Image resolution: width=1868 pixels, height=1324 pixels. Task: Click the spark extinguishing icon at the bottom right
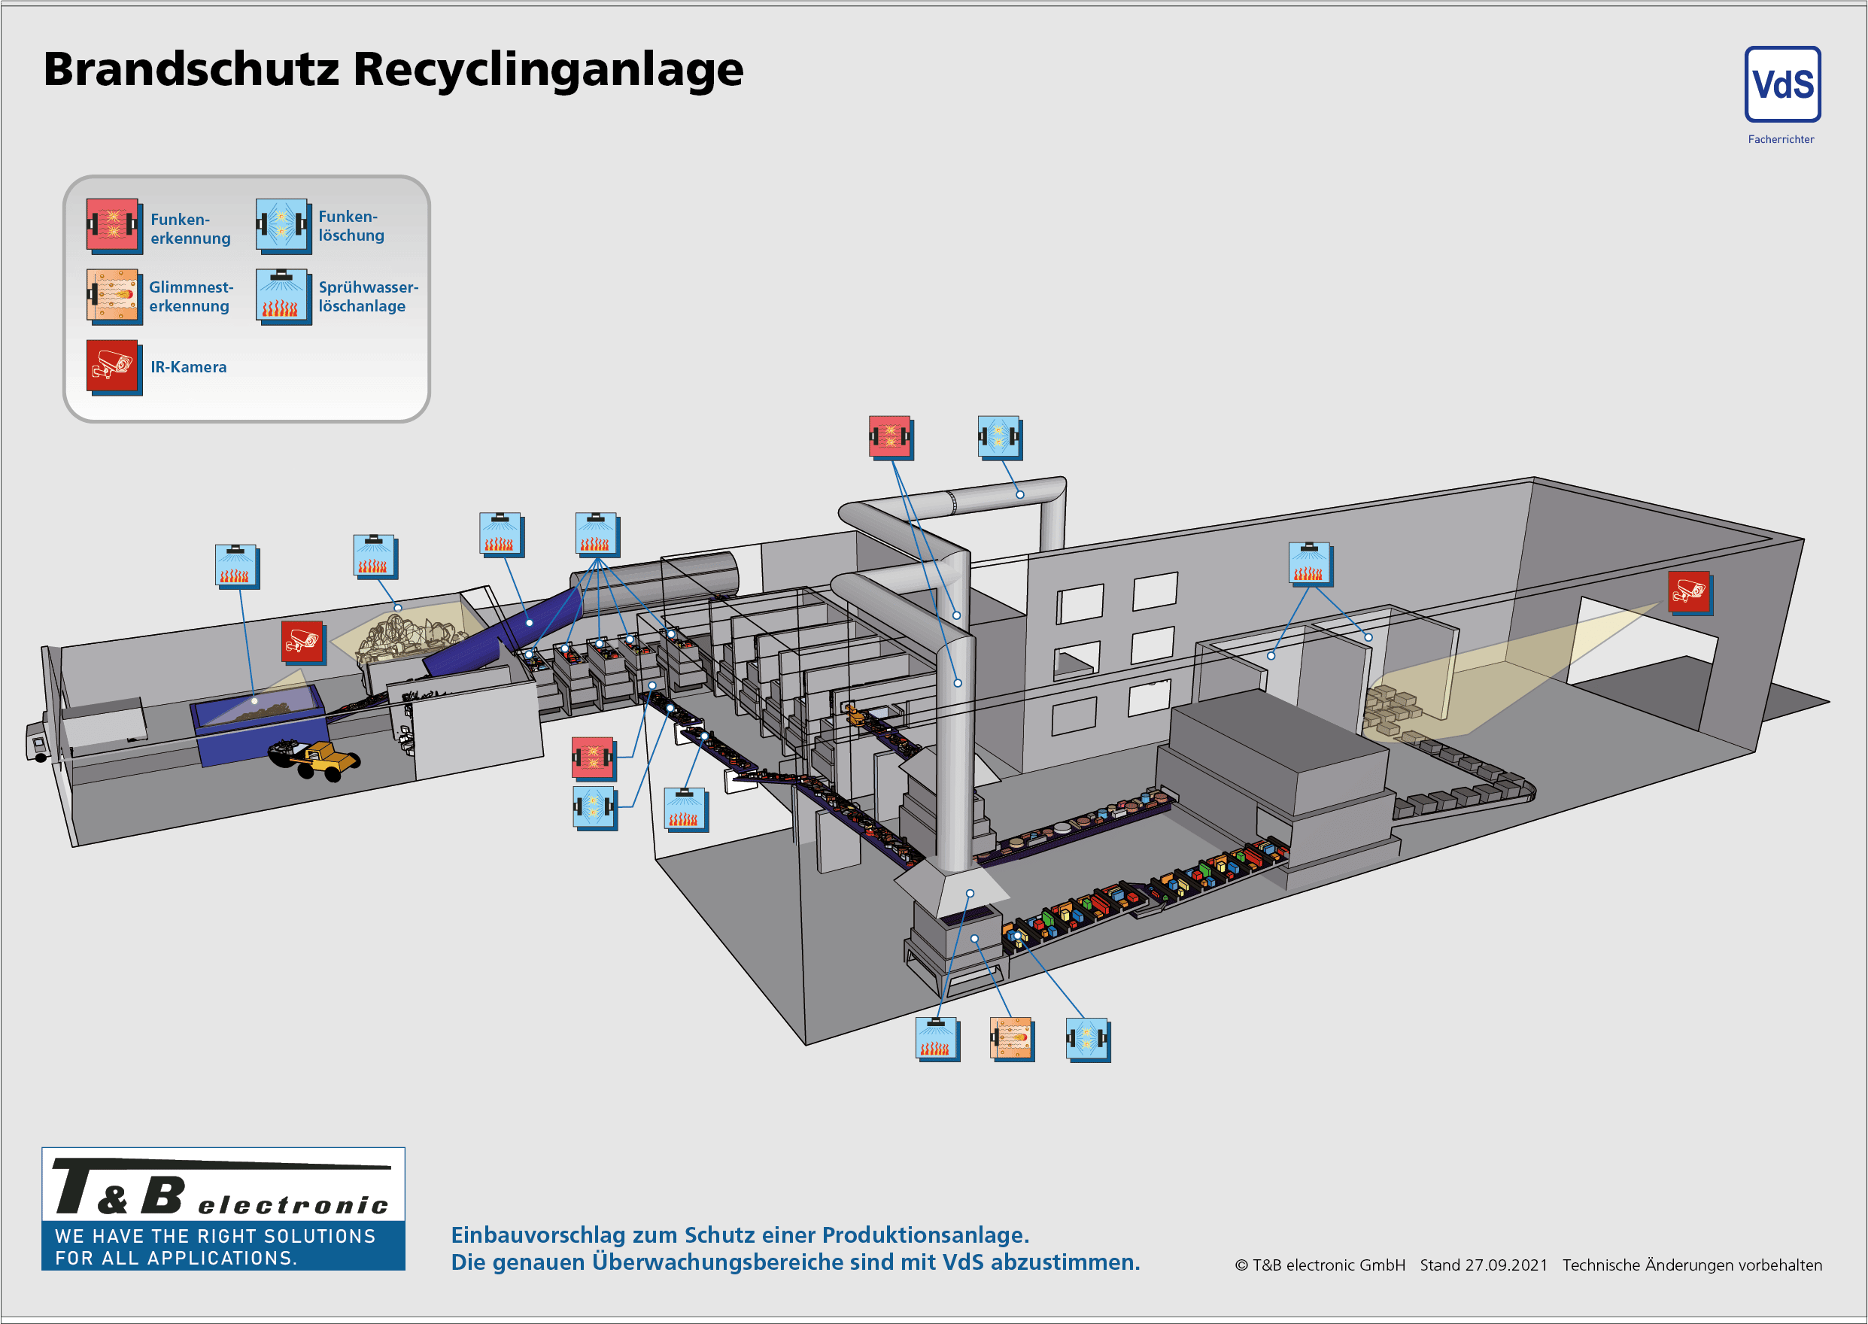click(1088, 1041)
